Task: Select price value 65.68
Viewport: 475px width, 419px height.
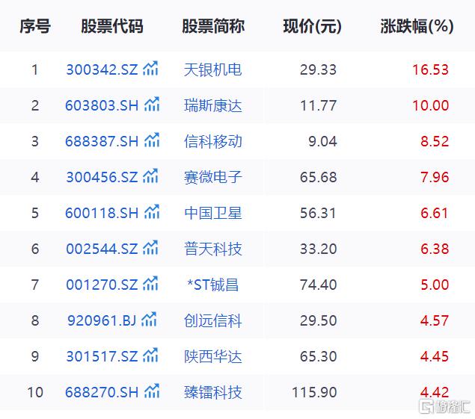Action: point(319,177)
